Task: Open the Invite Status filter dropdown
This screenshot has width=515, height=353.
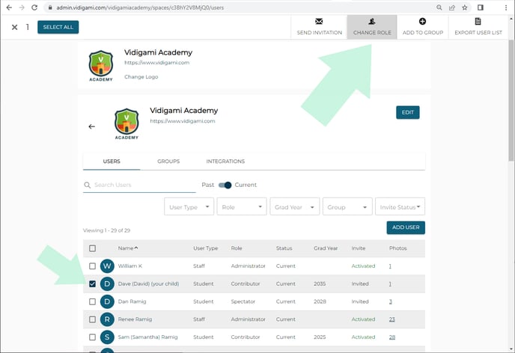Action: pyautogui.click(x=400, y=206)
